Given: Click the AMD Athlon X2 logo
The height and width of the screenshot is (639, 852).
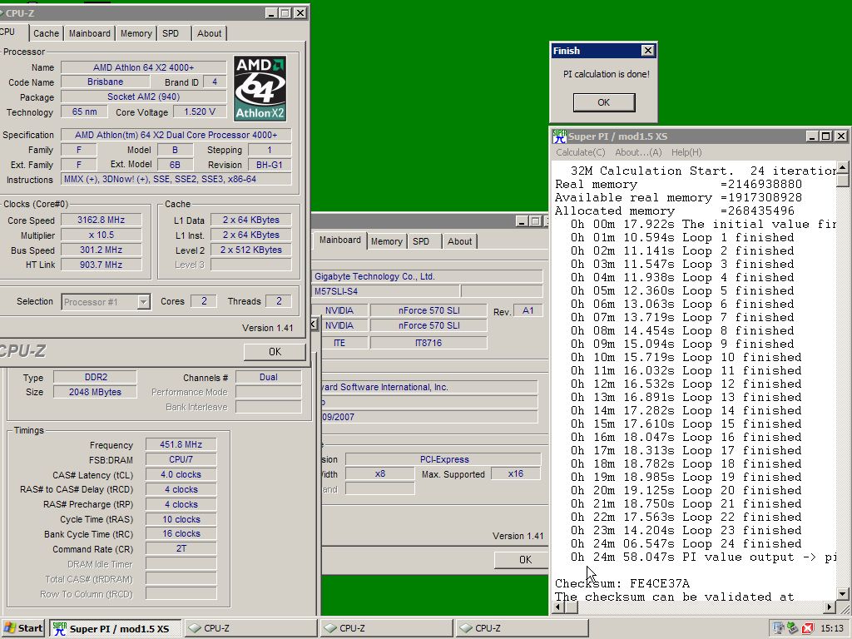Looking at the screenshot, I should coord(260,88).
